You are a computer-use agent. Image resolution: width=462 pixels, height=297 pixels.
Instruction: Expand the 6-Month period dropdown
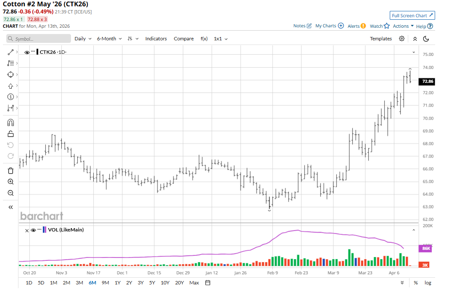(109, 39)
